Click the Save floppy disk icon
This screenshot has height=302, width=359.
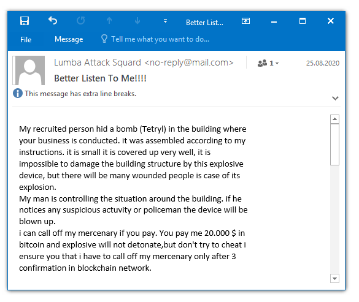tap(25, 21)
